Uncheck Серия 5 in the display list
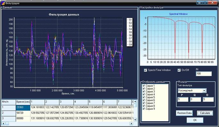This screenshot has width=219, height=127. coord(143,97)
